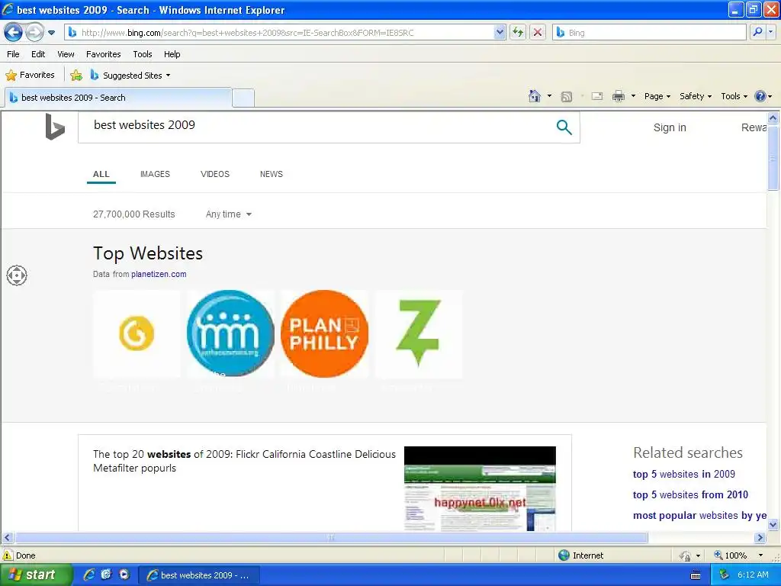Open the command bar Tools dropdown
This screenshot has height=586, width=781.
(734, 96)
